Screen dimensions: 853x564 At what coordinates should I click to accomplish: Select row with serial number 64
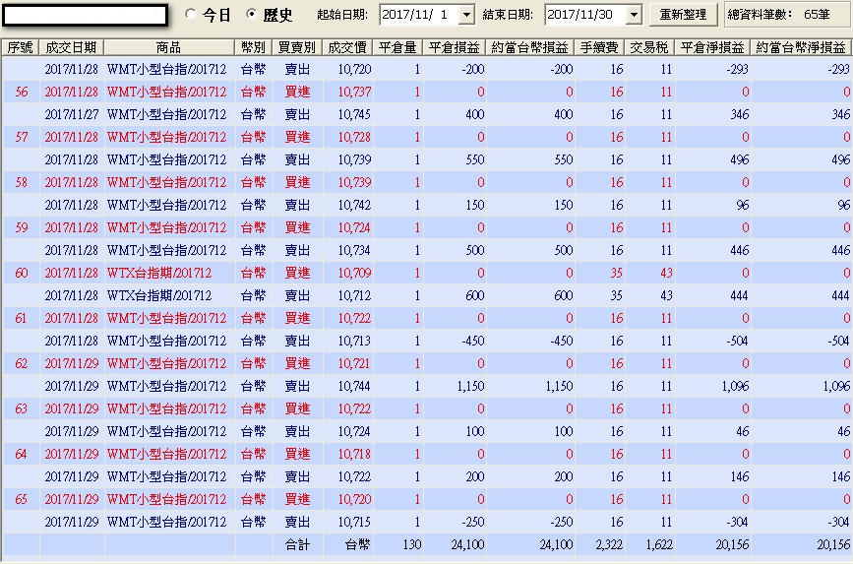(x=427, y=454)
